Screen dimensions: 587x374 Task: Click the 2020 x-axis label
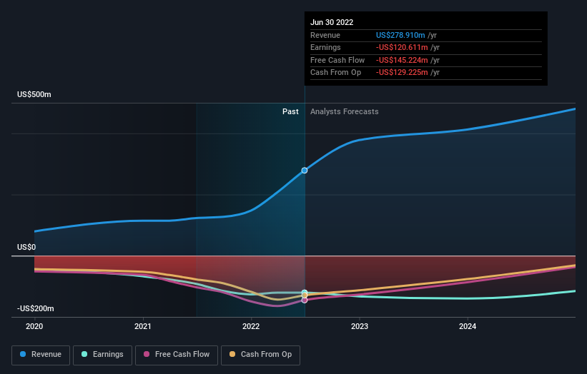(x=34, y=326)
